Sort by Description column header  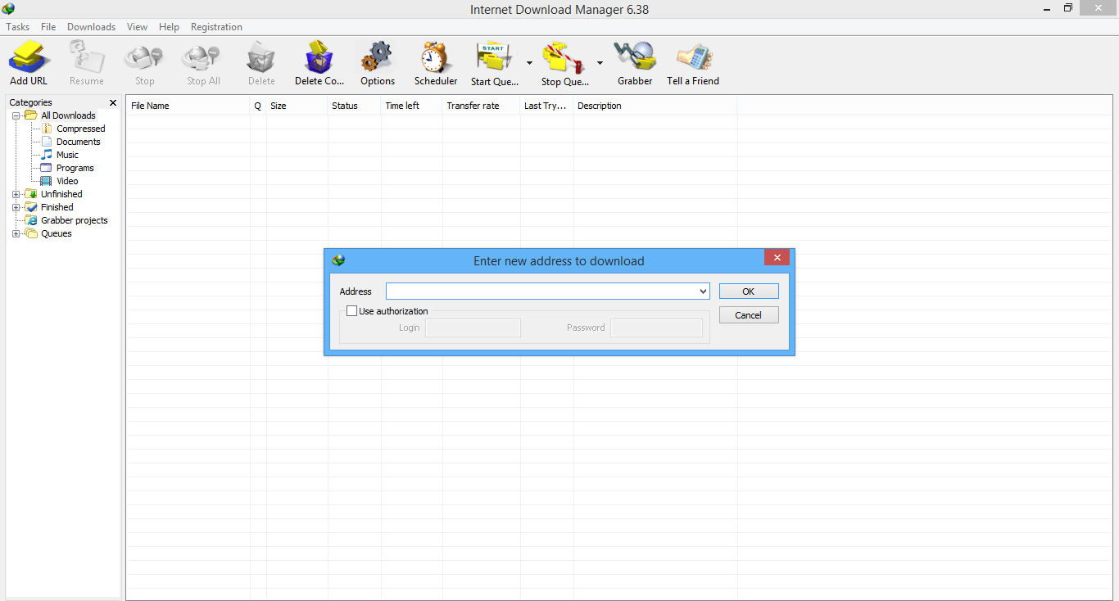(655, 106)
